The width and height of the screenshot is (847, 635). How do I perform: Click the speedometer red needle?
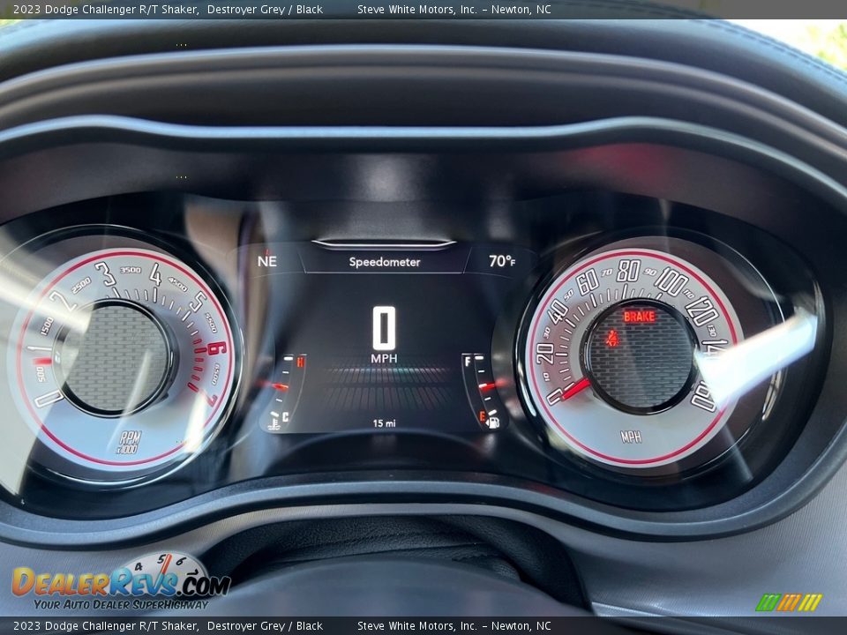point(574,389)
